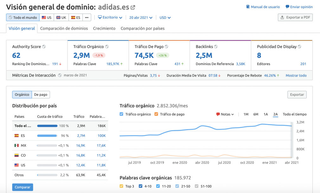Toggle Top 3 keywords checkbox
Viewport: 320px width, 193px height.
point(121,186)
